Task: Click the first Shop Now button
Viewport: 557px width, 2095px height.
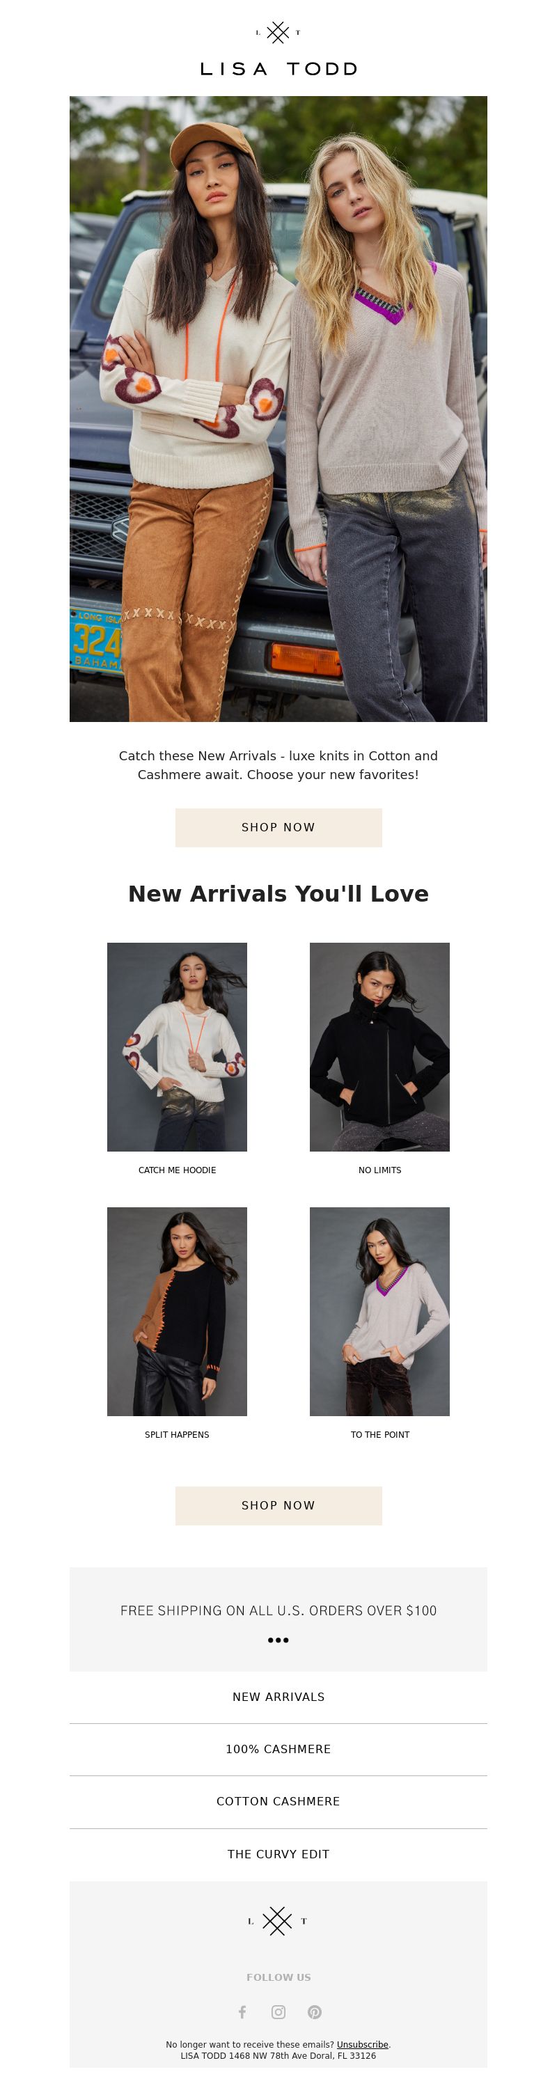Action: point(278,827)
